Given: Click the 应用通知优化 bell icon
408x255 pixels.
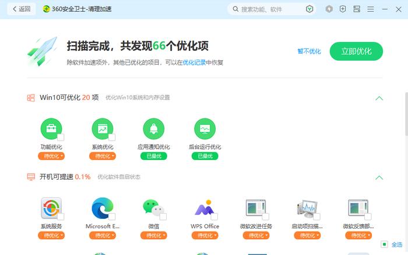Looking at the screenshot, I should tap(154, 129).
